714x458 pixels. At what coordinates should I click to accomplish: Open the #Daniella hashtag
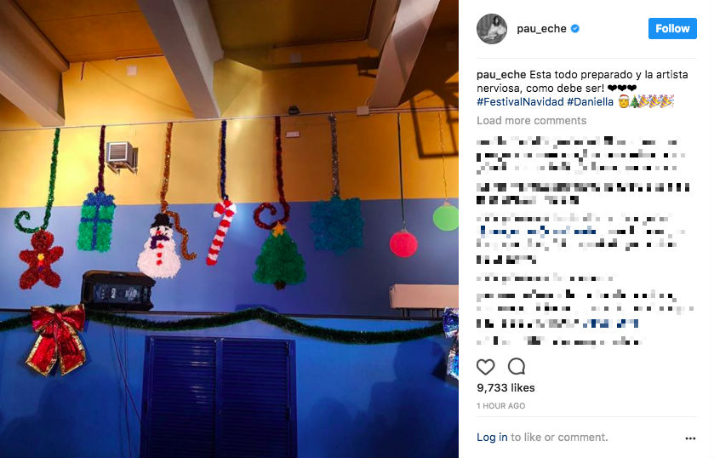coord(590,101)
